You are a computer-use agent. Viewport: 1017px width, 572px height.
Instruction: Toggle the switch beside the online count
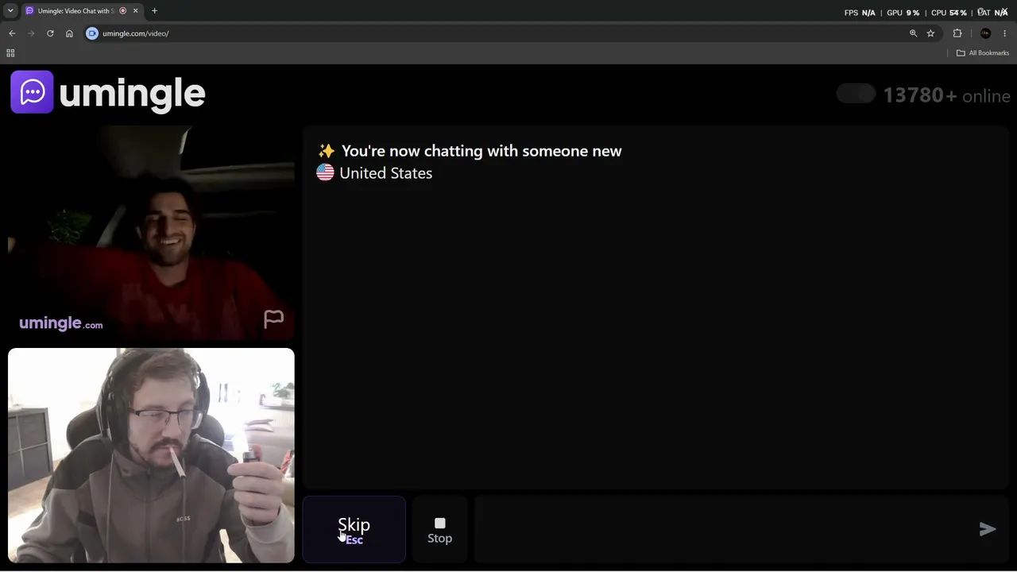click(856, 95)
